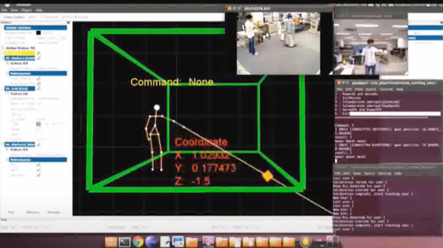Toggle third namespace checkbox under Markers
Viewport: 443px width, 248px height.
point(38,175)
